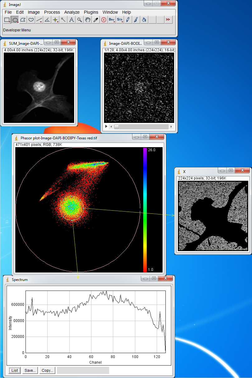
Task: Click the X window masked image canvas
Action: pyautogui.click(x=213, y=216)
